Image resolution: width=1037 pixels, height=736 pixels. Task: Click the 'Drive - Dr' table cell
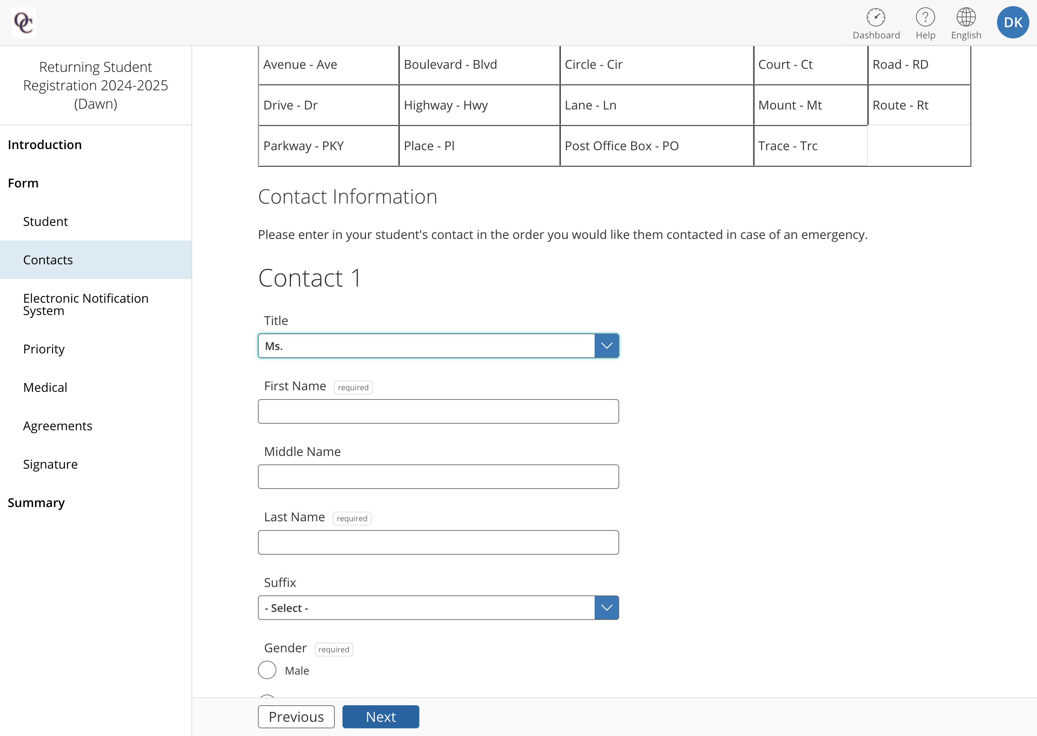(x=328, y=105)
